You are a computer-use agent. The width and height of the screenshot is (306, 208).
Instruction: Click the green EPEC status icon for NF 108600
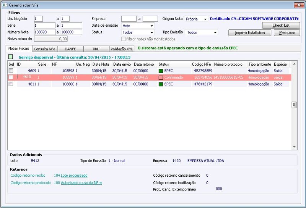(161, 84)
